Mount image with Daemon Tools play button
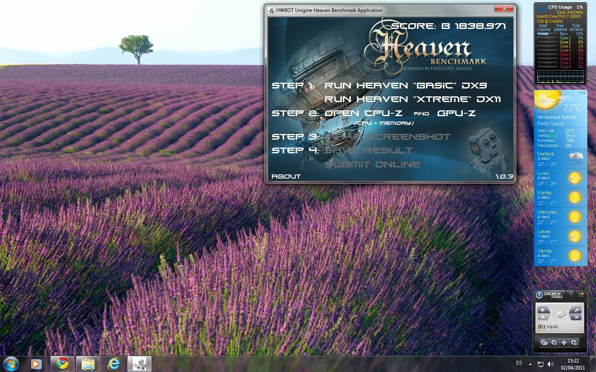 (543, 310)
